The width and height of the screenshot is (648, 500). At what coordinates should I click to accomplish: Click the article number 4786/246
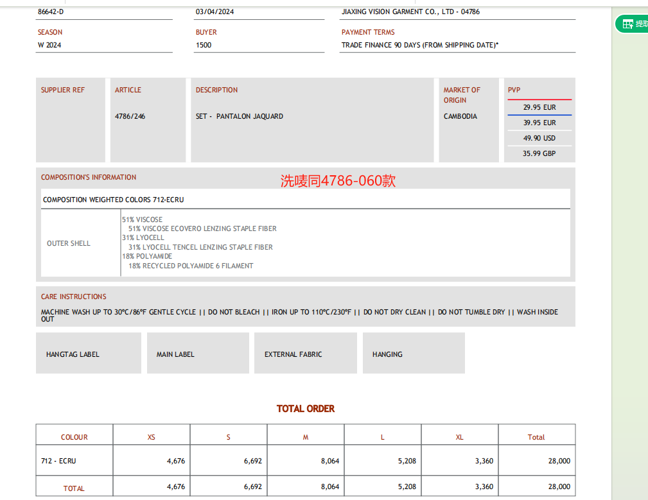[130, 116]
